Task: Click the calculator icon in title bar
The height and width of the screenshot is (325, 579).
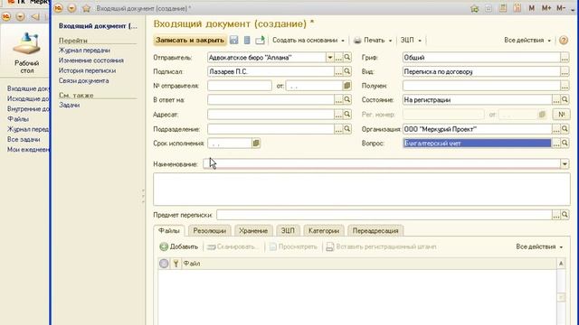Action: (503, 8)
